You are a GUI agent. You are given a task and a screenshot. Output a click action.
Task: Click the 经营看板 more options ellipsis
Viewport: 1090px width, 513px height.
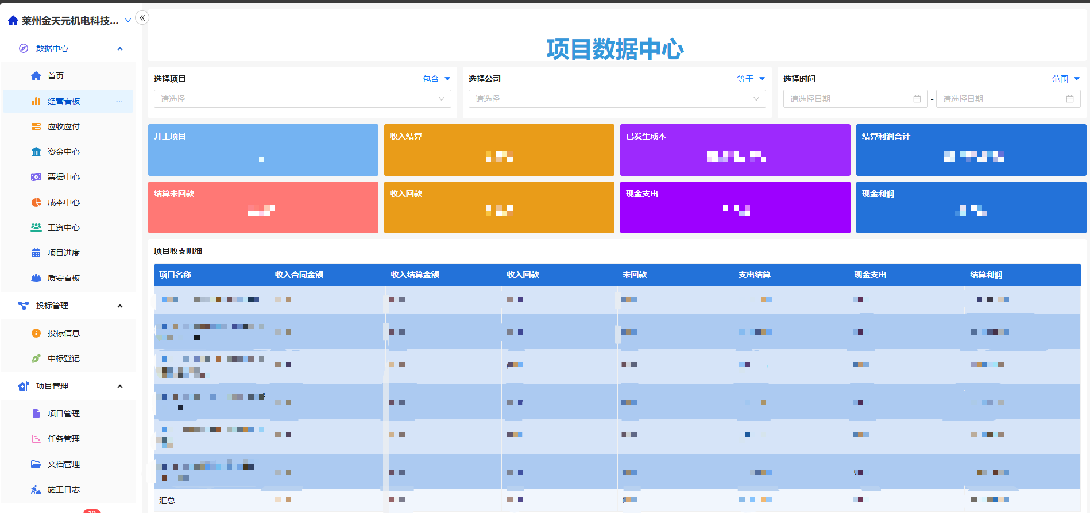119,101
